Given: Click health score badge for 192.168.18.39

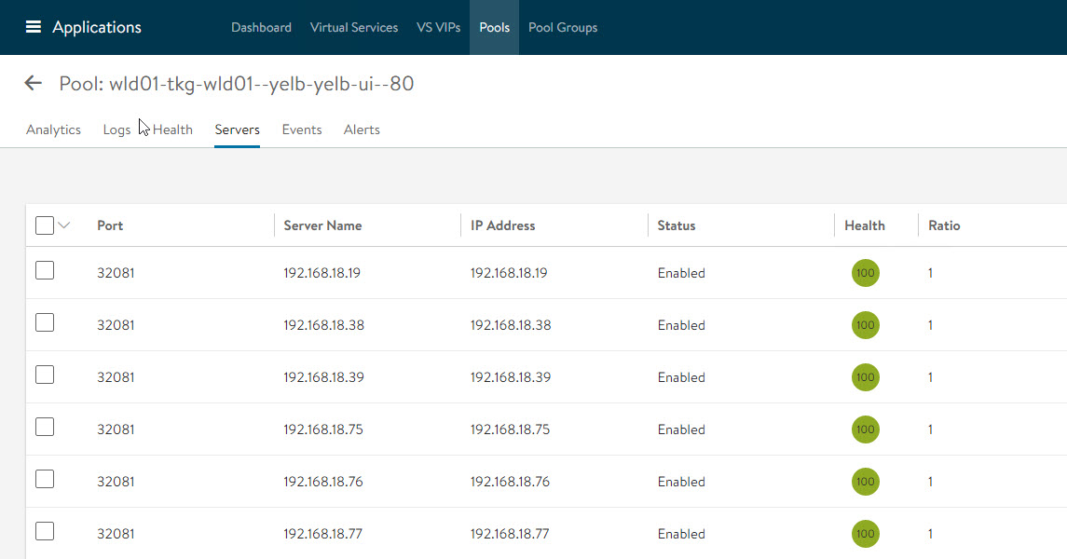Looking at the screenshot, I should pos(865,377).
